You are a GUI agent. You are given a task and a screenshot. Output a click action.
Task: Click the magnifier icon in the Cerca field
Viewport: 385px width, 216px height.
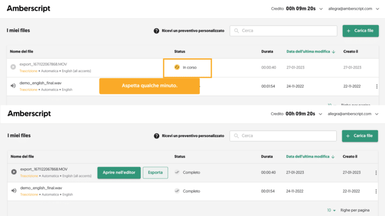[x=236, y=135]
